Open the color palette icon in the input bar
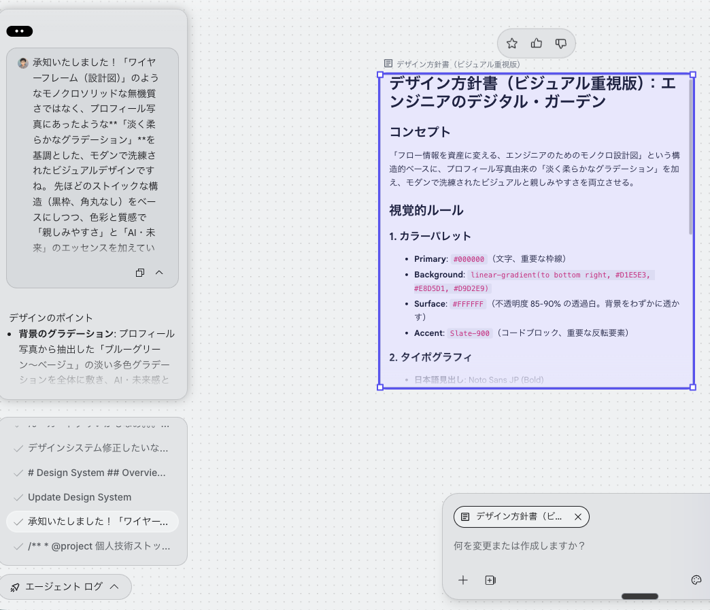 point(696,580)
